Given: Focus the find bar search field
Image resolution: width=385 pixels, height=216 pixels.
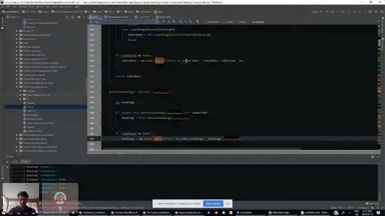Looking at the screenshot, I should click(124, 22).
